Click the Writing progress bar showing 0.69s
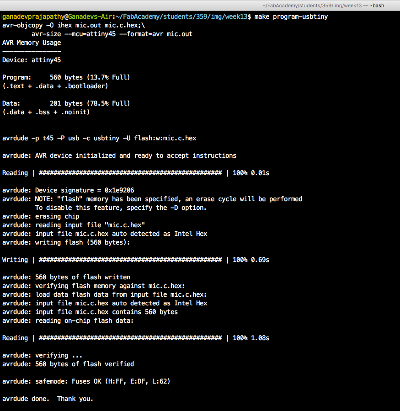Screen dimensions: 400x411 [135, 260]
